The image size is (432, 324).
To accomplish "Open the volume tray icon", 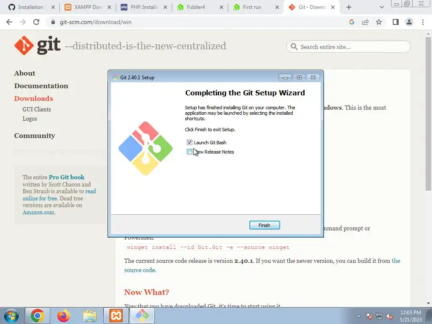I will coord(389,316).
